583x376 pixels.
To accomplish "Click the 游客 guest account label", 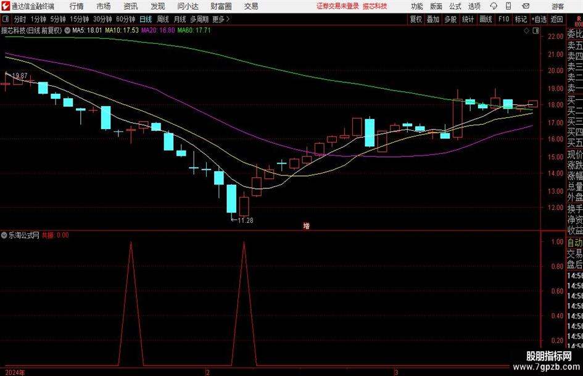I will click(x=558, y=6).
